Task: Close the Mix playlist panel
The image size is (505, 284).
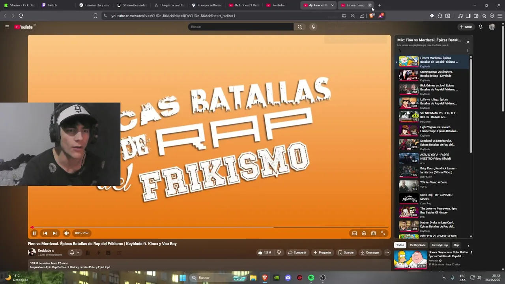Action: (x=468, y=42)
